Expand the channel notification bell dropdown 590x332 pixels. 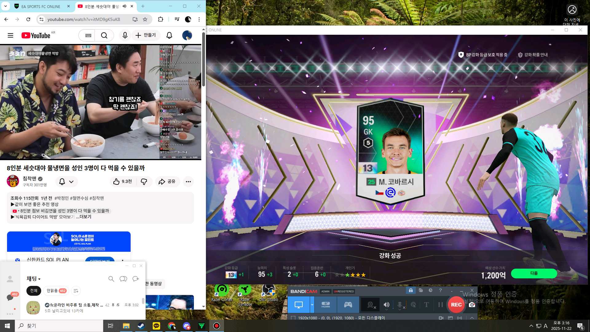tap(66, 182)
